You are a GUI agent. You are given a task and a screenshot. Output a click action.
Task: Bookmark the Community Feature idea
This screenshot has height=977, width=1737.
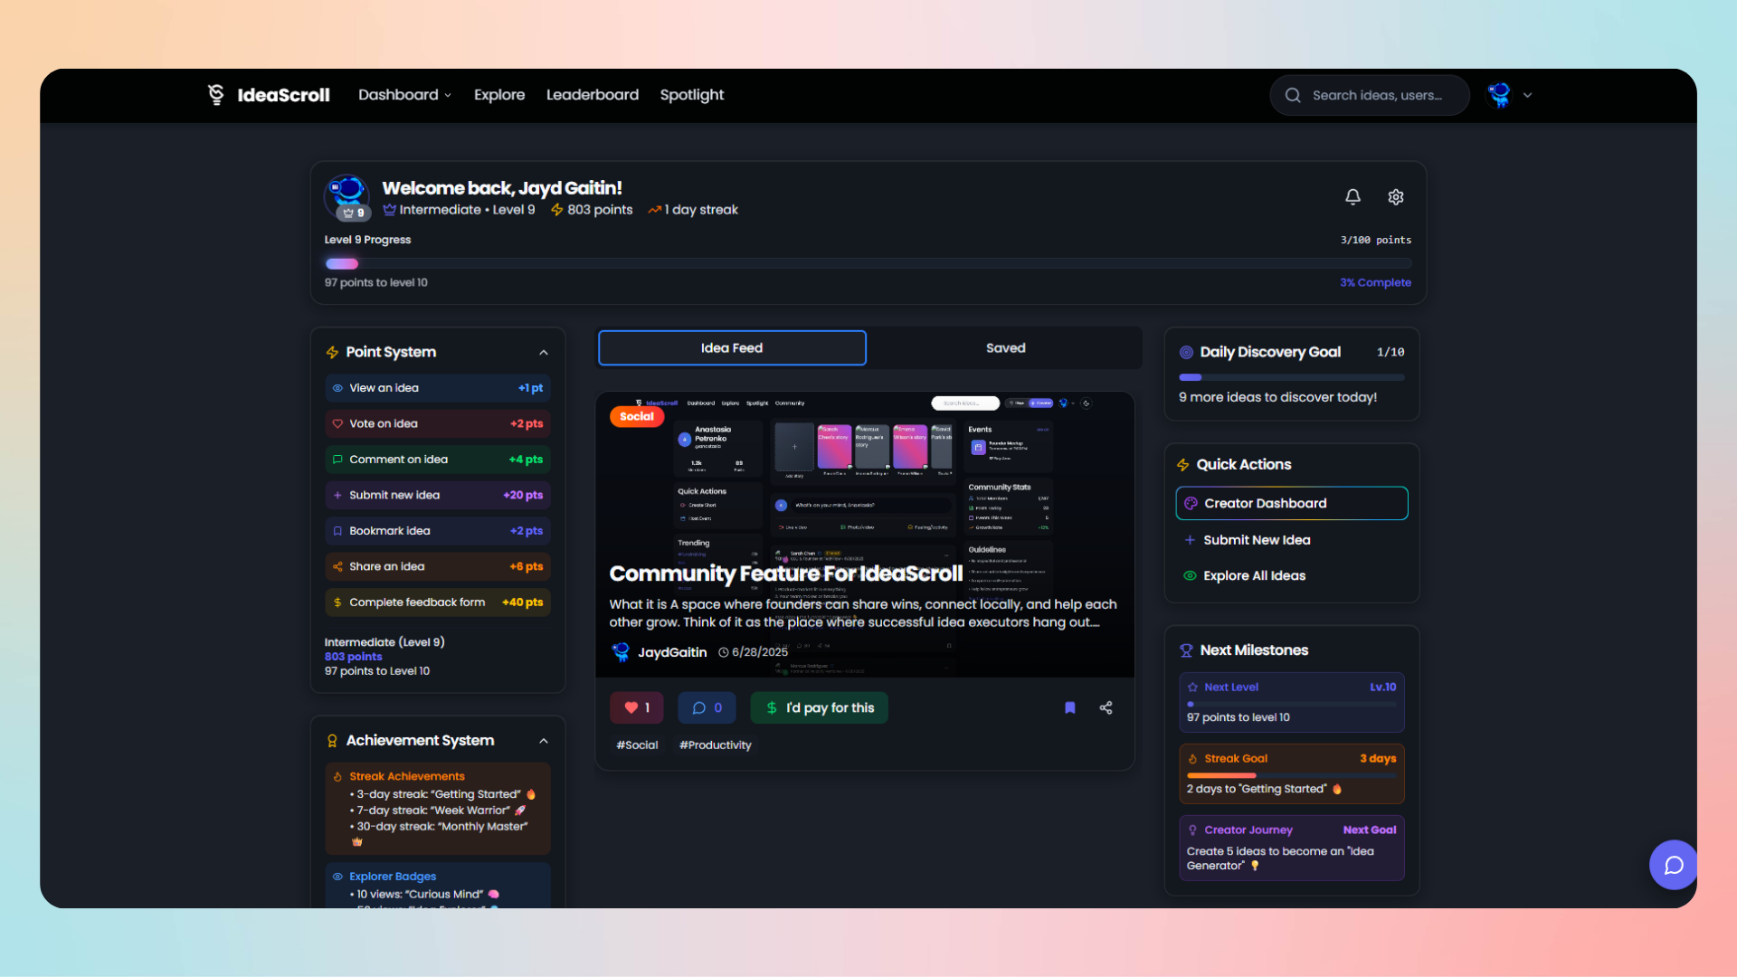[x=1070, y=707]
